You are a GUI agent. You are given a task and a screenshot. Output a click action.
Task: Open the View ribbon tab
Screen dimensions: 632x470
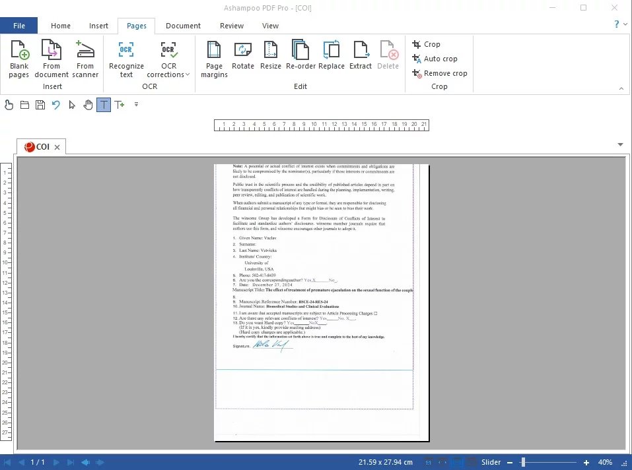coord(270,26)
